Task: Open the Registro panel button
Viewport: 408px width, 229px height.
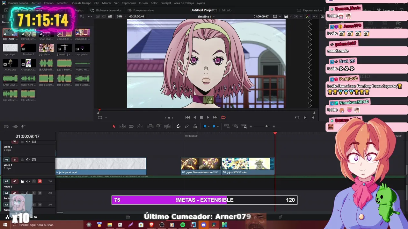Action: 77,10
